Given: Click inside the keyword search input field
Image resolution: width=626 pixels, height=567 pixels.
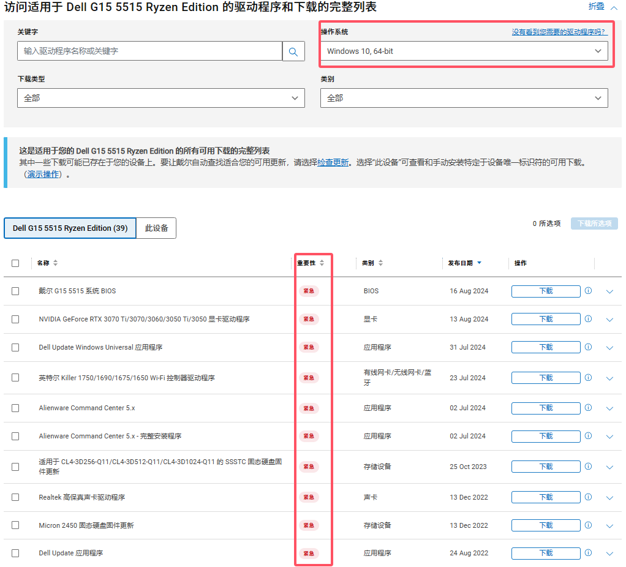Looking at the screenshot, I should tap(147, 51).
